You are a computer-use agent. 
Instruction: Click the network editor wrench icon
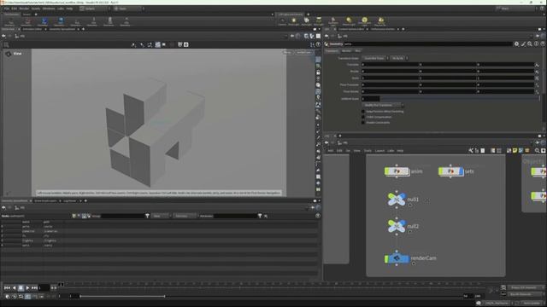tap(471, 151)
